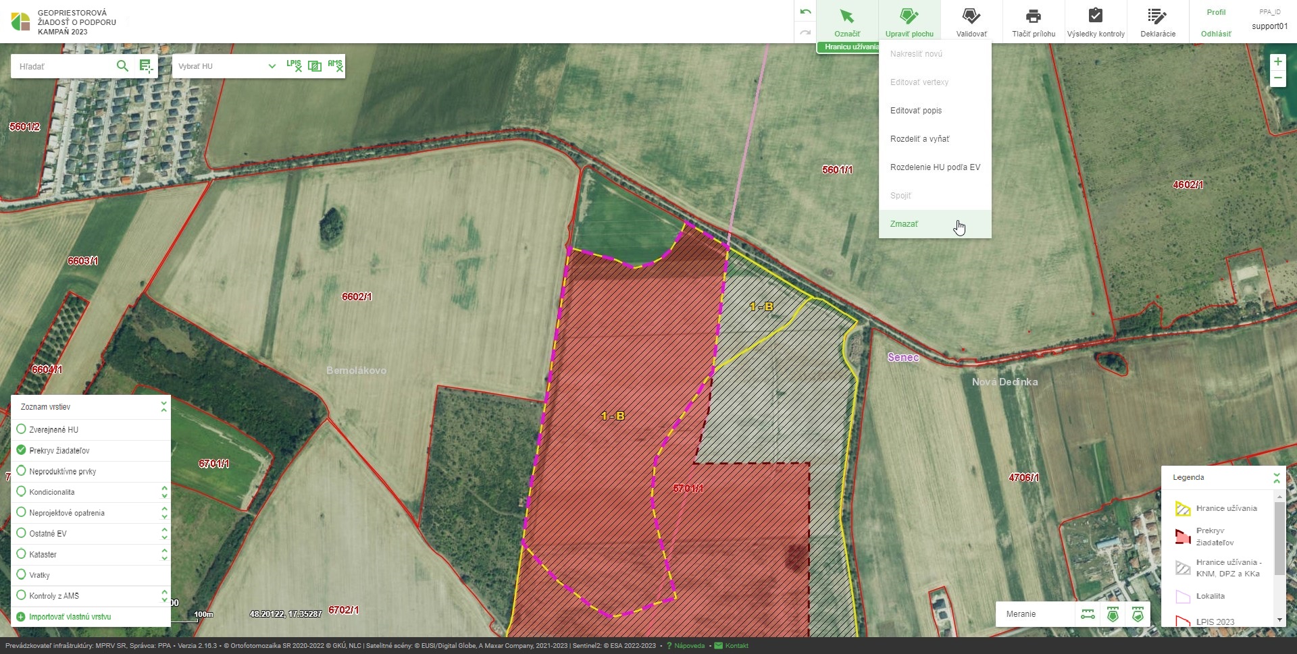Enable the Neproduktívne prvky layer

coord(21,471)
